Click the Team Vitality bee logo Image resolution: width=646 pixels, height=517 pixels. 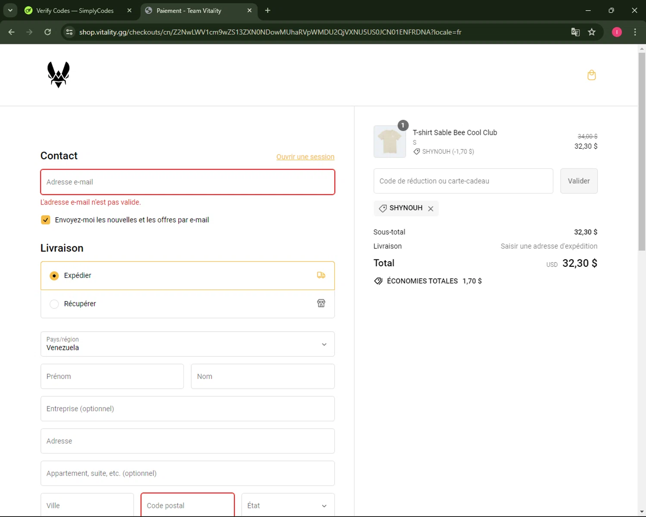tap(58, 75)
